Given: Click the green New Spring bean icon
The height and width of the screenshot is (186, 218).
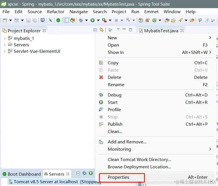Looking at the screenshot, I should [154, 20].
